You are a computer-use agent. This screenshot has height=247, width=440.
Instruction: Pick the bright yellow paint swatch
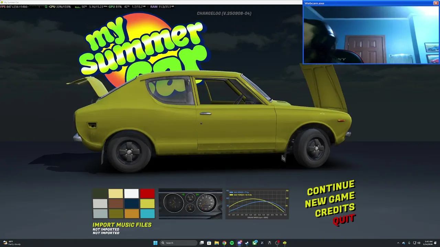tap(147, 204)
